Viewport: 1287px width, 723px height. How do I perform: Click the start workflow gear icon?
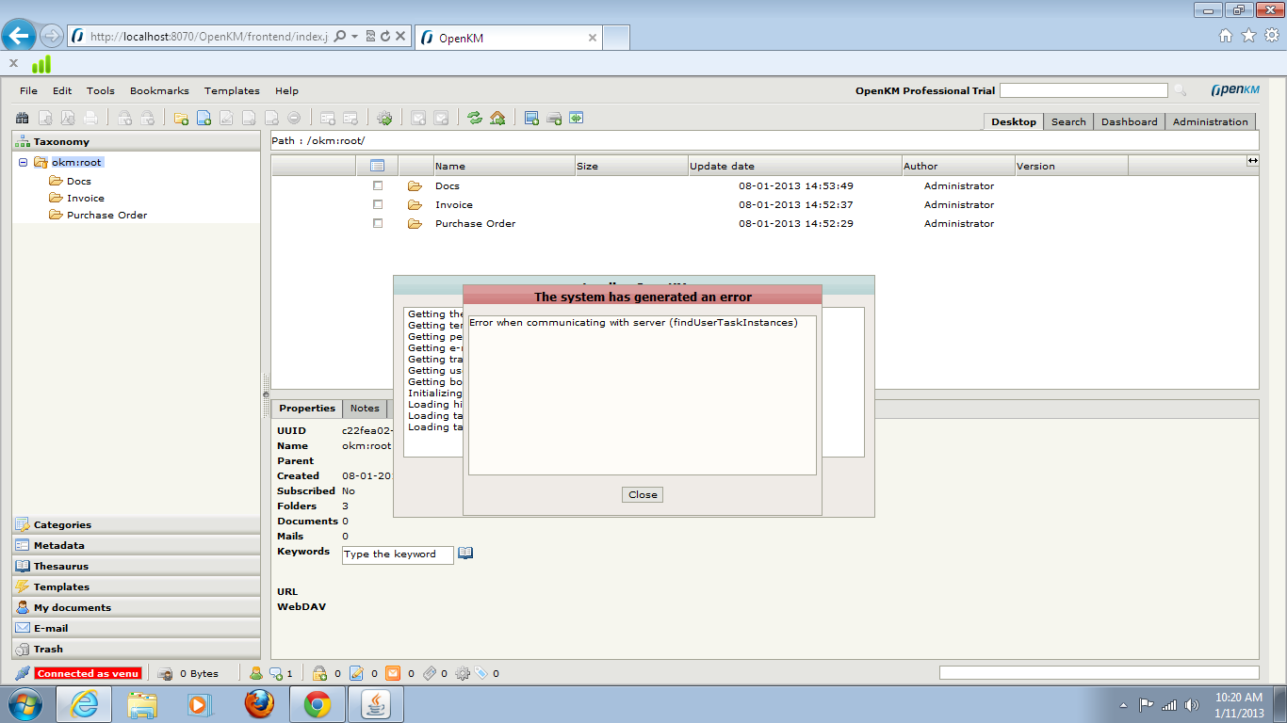pos(384,119)
